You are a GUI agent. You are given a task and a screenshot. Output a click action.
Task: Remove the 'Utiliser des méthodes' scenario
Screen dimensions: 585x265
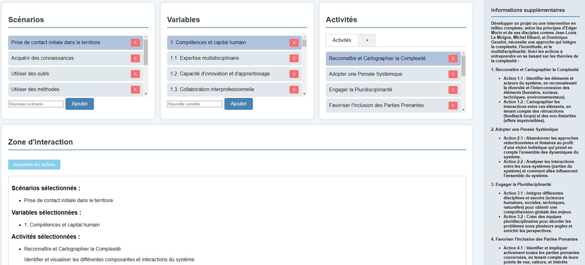(x=135, y=89)
